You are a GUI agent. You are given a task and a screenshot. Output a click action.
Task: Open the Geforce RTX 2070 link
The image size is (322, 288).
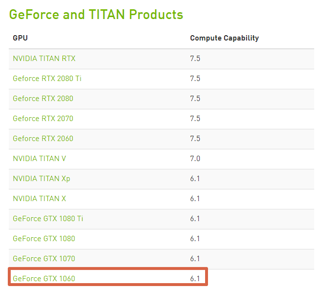pos(43,119)
